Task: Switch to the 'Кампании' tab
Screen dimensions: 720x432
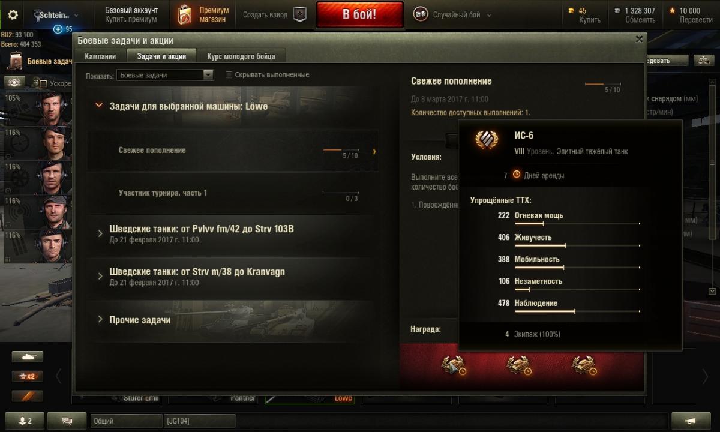Action: (x=100, y=56)
